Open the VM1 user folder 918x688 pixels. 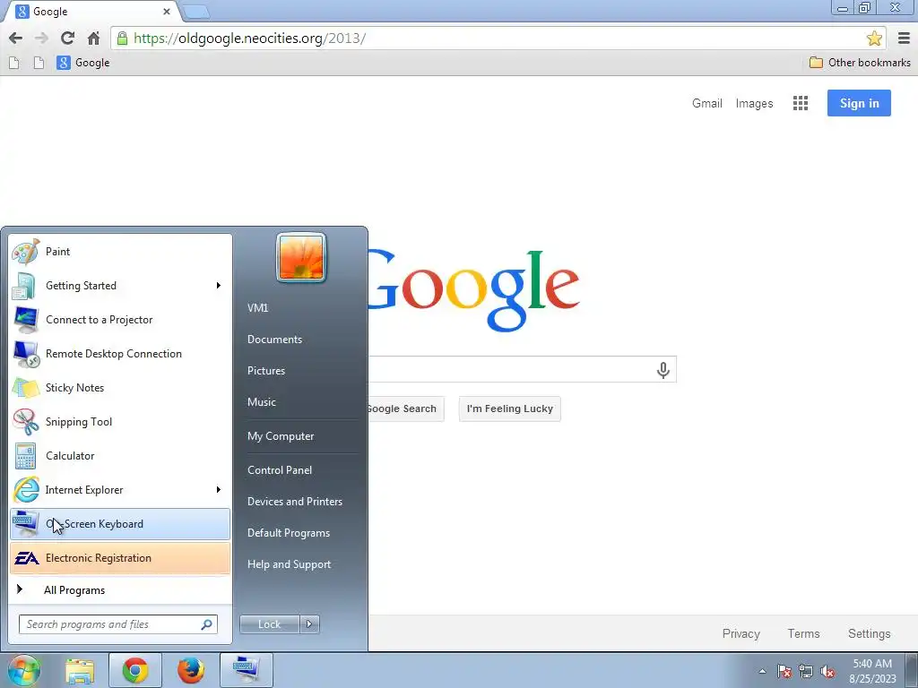(x=257, y=308)
